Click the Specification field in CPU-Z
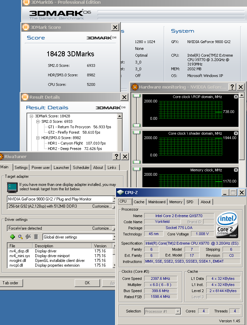247x325 pixels. 192,243
